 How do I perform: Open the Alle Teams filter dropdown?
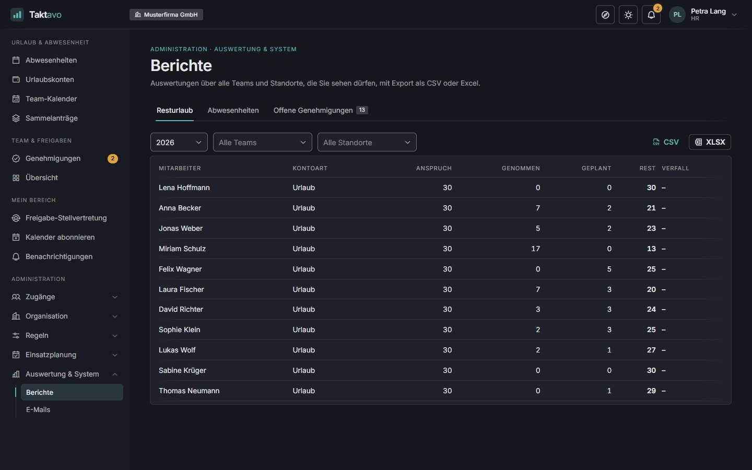tap(263, 142)
